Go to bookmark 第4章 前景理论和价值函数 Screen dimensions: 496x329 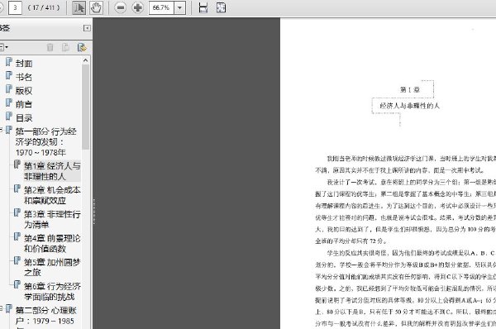[52, 243]
